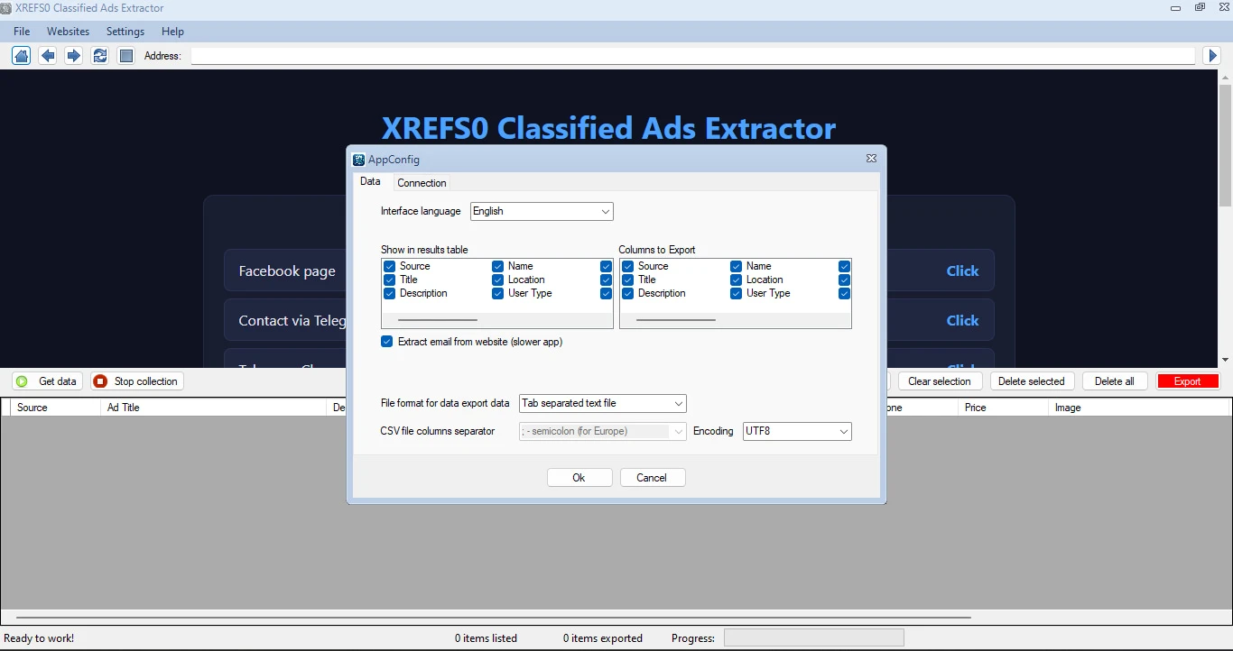Uncheck Description in Columns to Export
Screen dimensions: 1233x651
coord(628,293)
